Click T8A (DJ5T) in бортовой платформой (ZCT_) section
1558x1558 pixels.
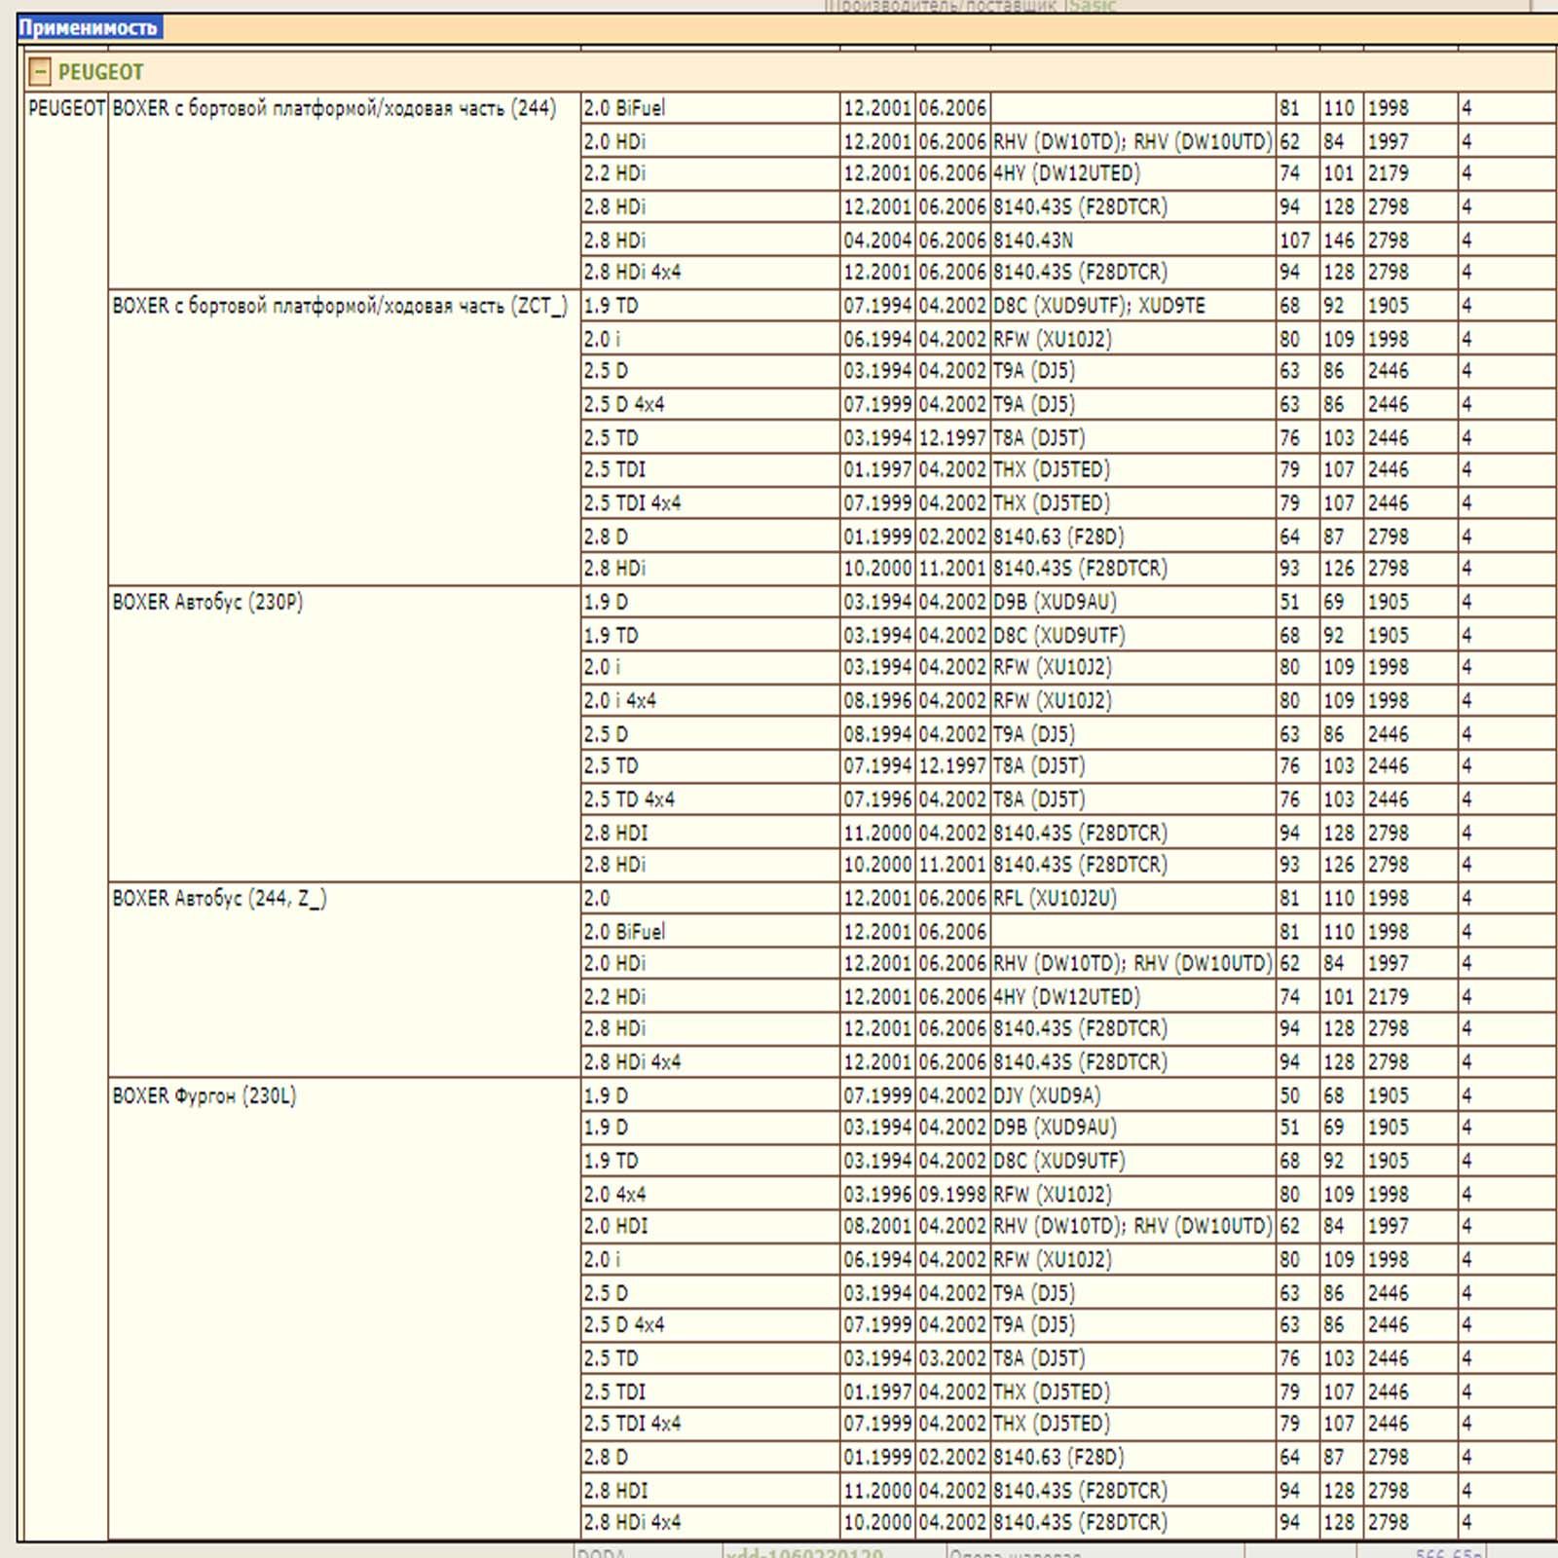coord(1133,438)
